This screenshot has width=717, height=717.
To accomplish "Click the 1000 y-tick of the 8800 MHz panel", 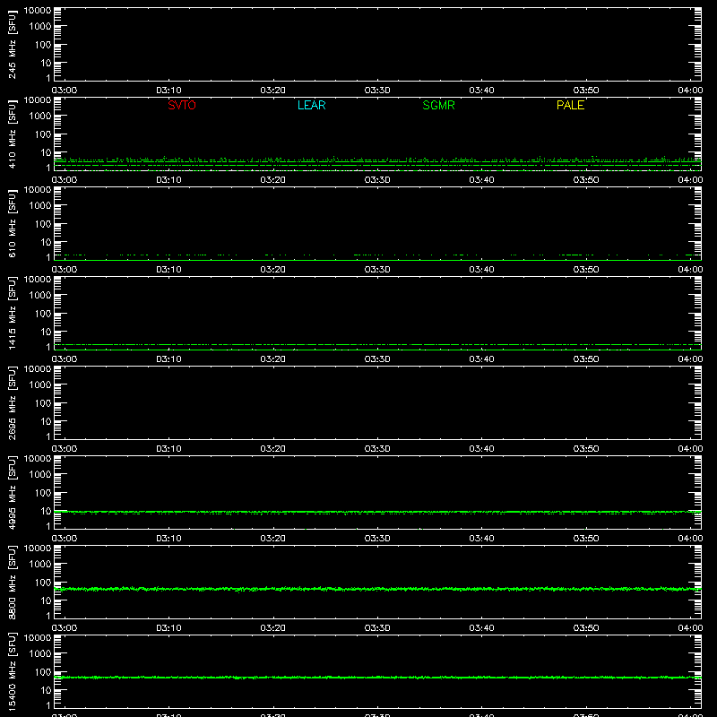I will point(40,565).
